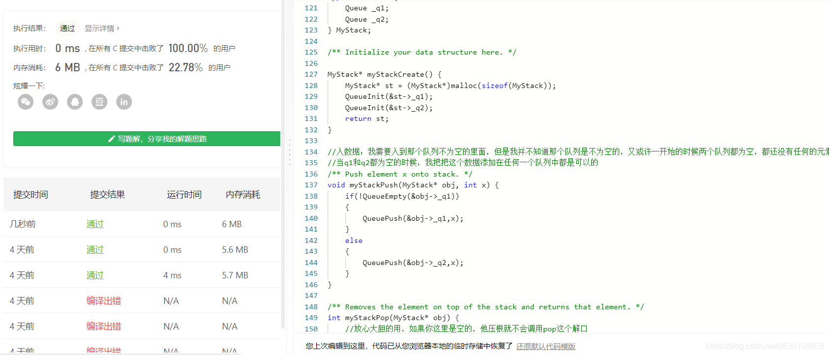The image size is (829, 355).
Task: Place cursor on 'return st;' line
Action: point(366,118)
